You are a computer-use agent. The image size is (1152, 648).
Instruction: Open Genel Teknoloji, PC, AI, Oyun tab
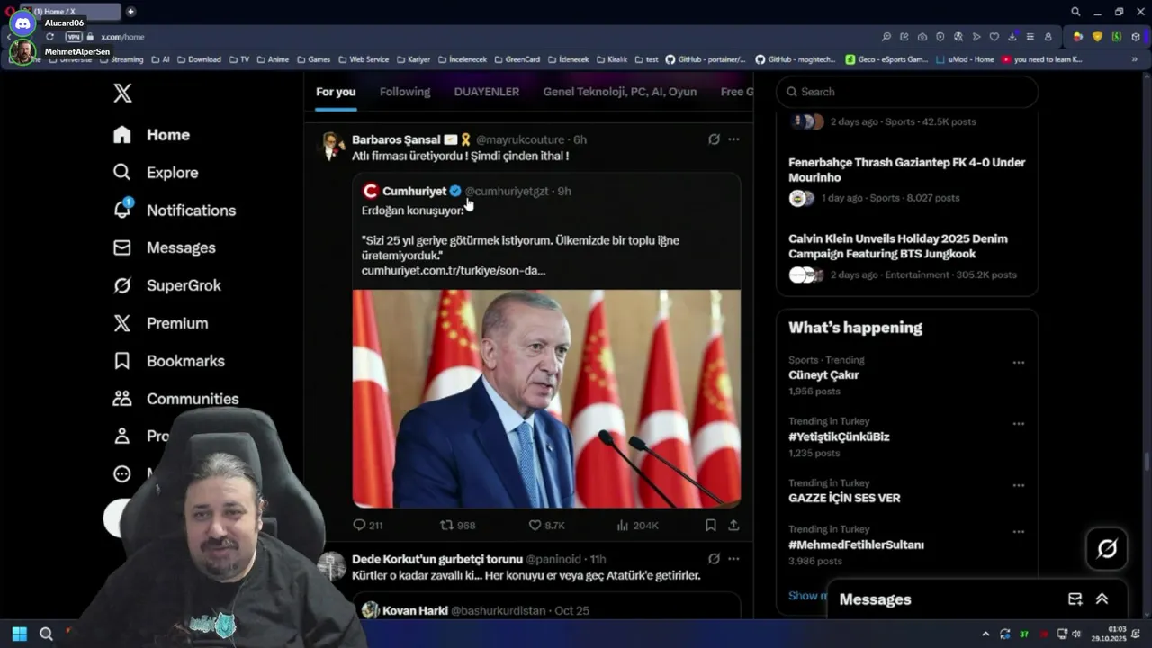(x=620, y=92)
